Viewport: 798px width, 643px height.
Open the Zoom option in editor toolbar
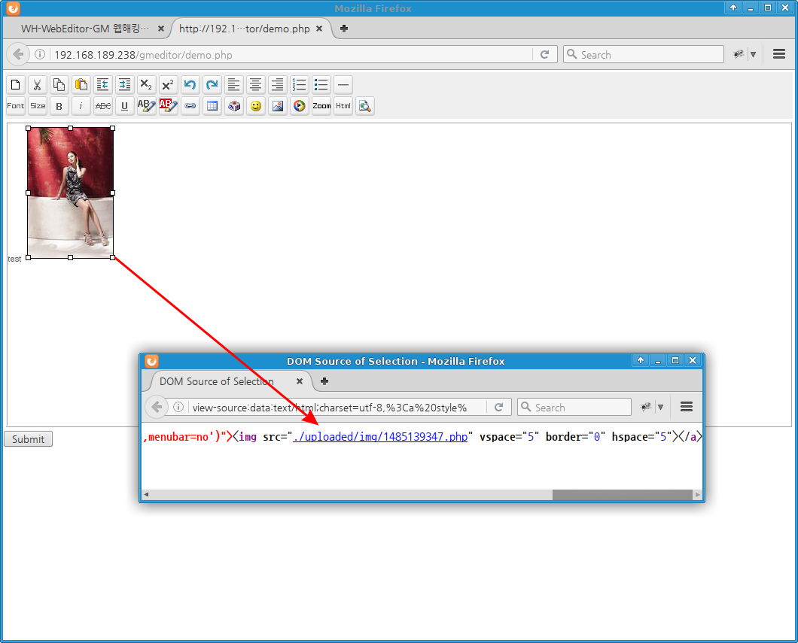click(x=321, y=106)
